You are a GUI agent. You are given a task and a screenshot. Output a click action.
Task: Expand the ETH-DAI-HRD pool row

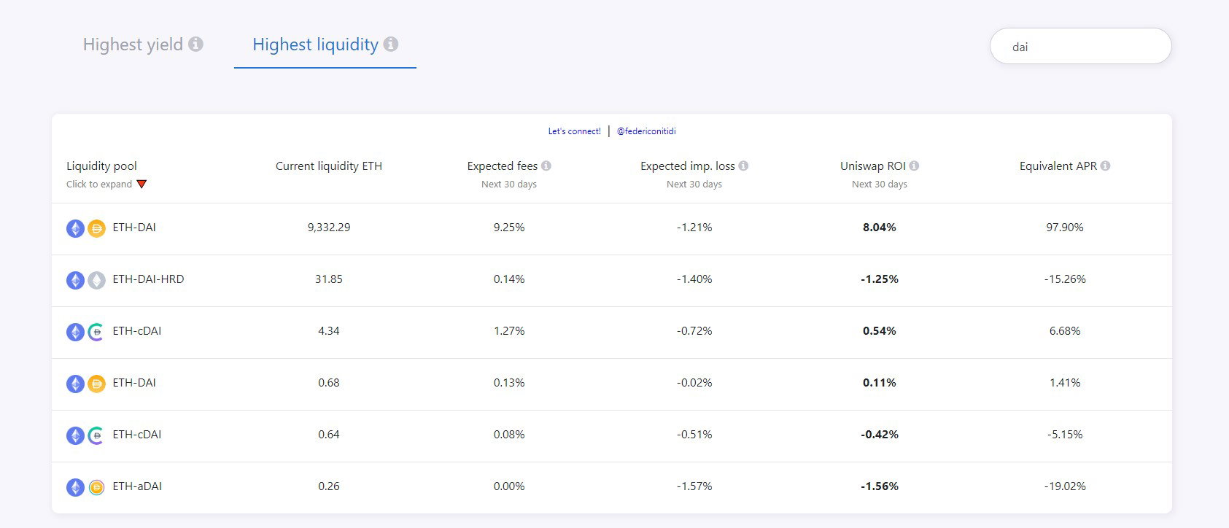pos(611,280)
